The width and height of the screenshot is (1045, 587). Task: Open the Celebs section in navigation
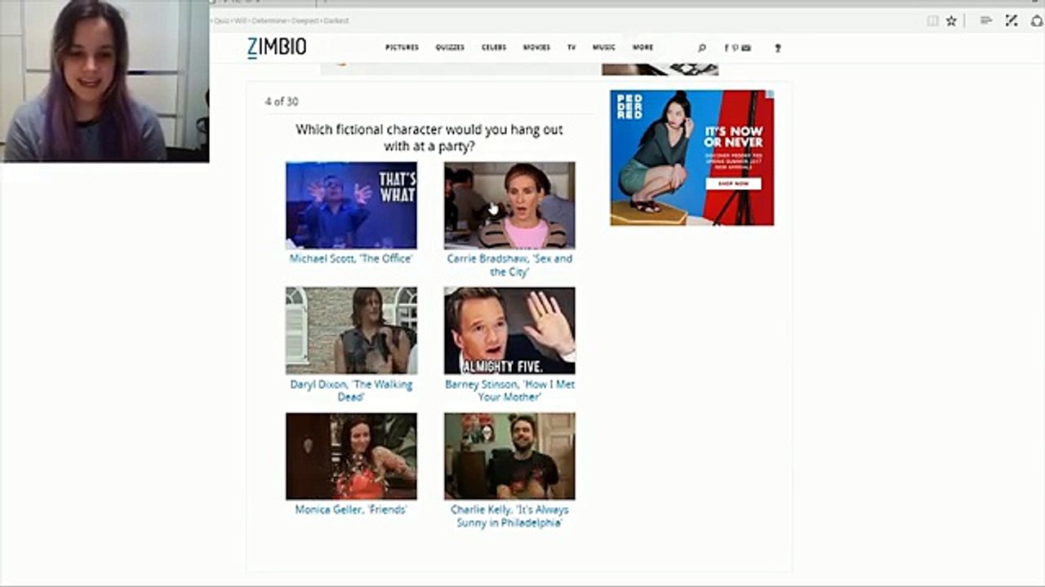point(494,48)
